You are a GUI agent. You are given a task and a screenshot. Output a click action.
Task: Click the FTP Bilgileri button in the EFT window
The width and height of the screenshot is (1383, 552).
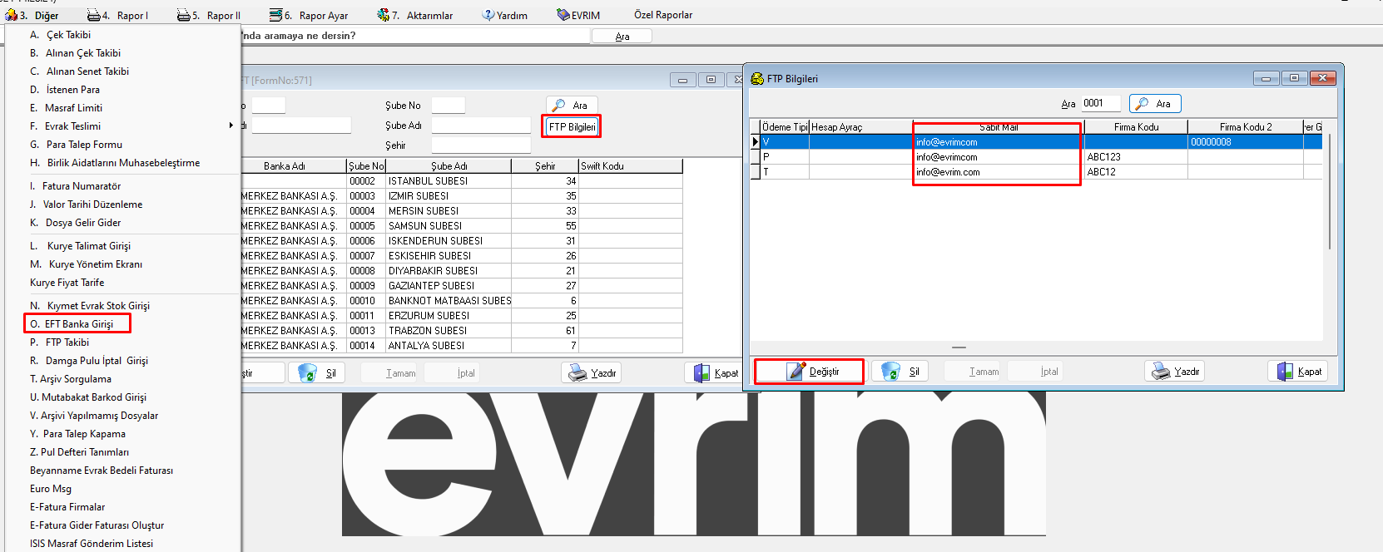pyautogui.click(x=572, y=126)
